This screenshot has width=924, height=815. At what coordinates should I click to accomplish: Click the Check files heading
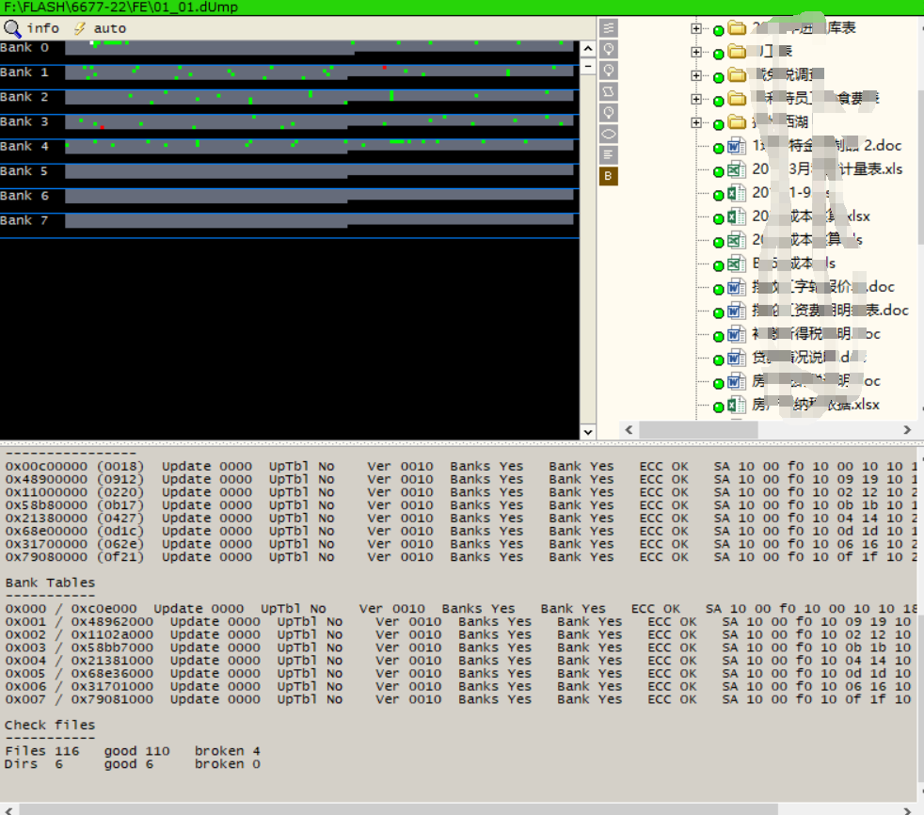point(50,726)
